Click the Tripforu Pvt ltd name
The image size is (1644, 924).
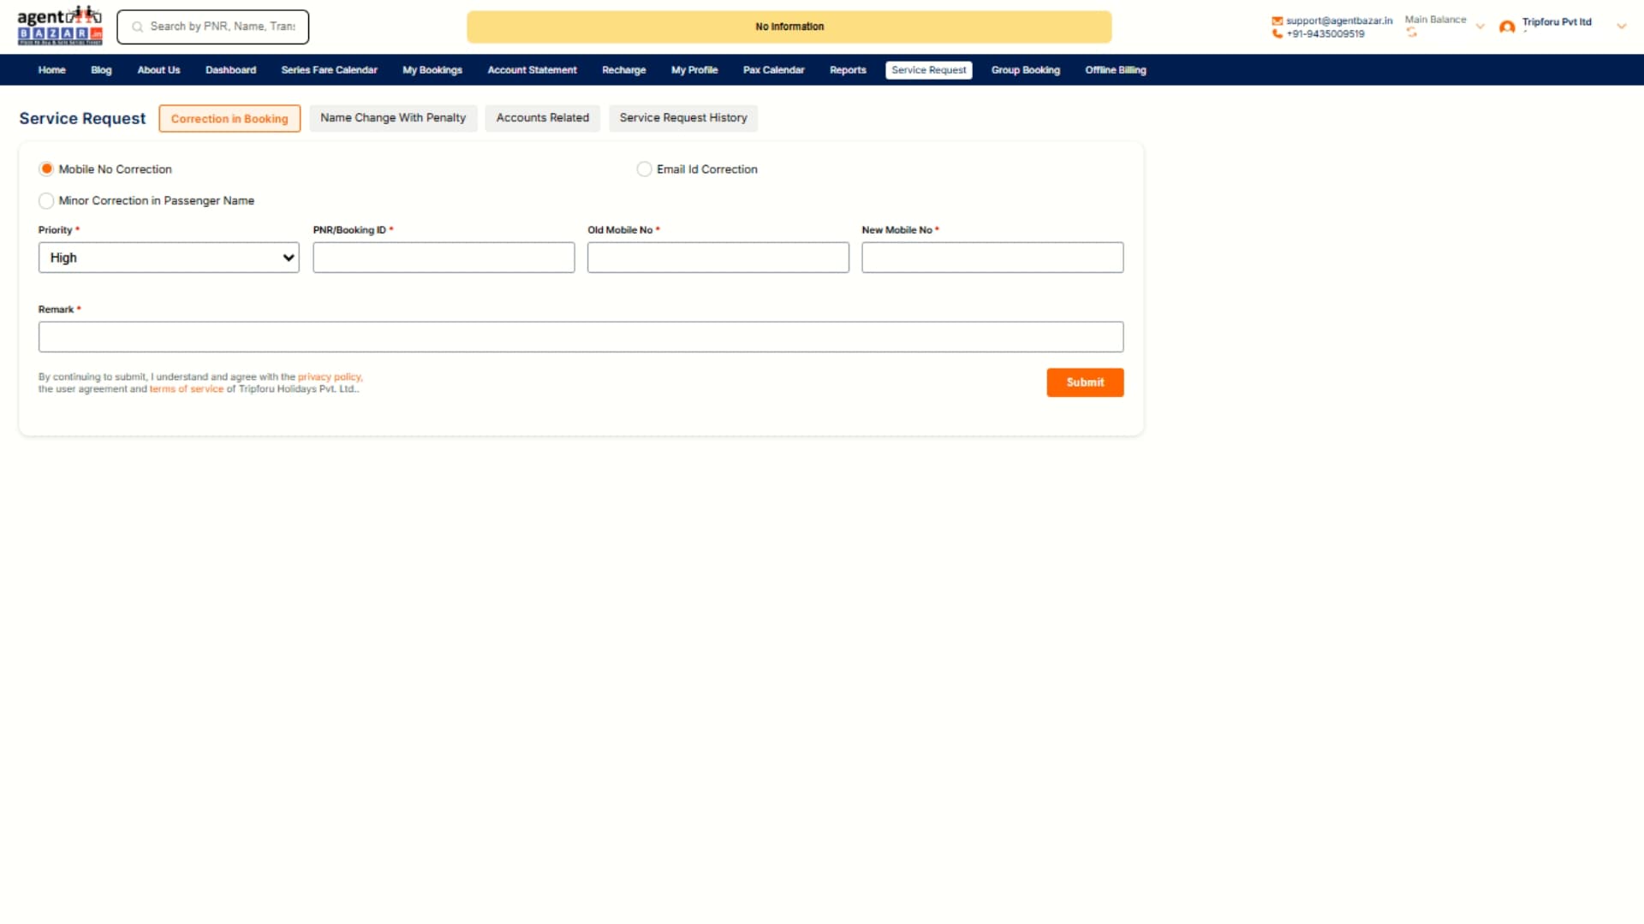(x=1557, y=22)
